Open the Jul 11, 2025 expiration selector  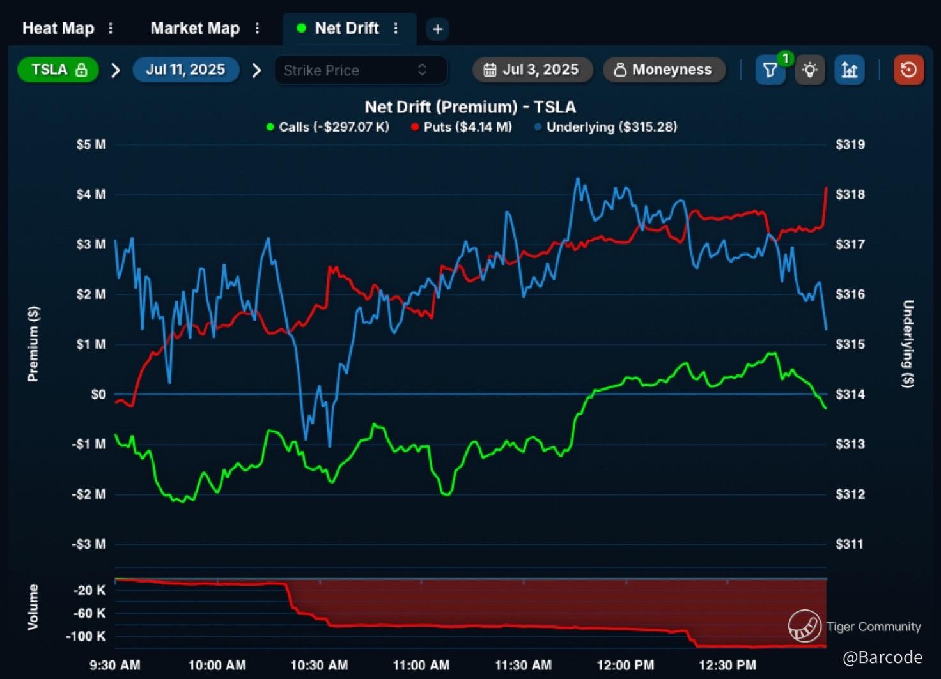coord(185,70)
